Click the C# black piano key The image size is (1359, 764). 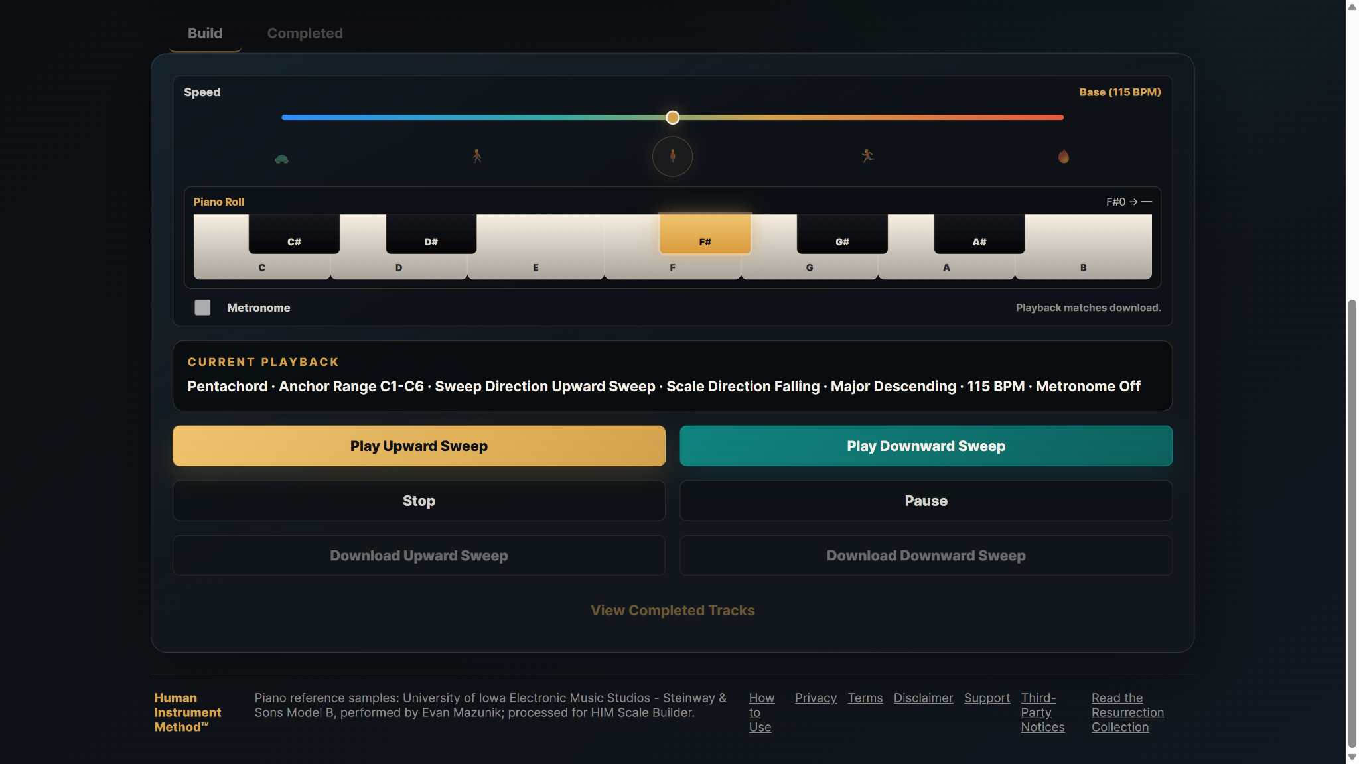click(x=294, y=233)
